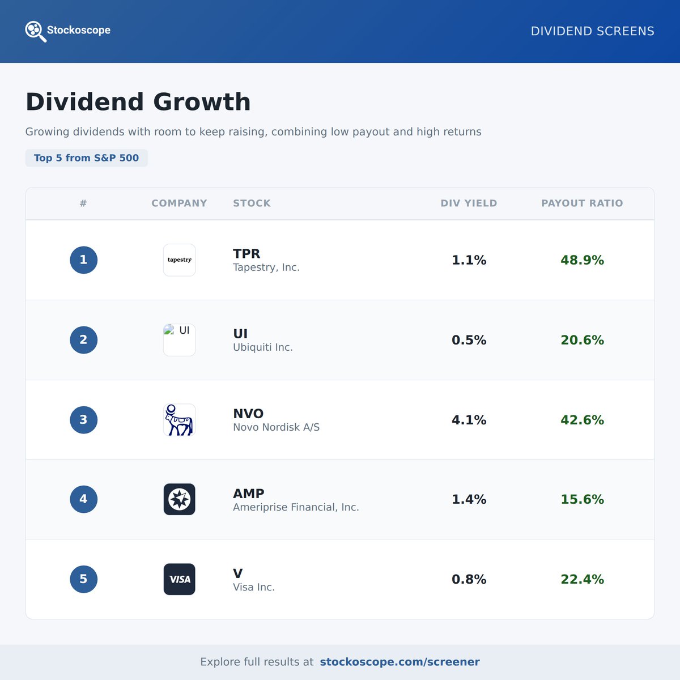Open the stockoscope.com/screener link
This screenshot has width=680, height=680.
tap(399, 662)
